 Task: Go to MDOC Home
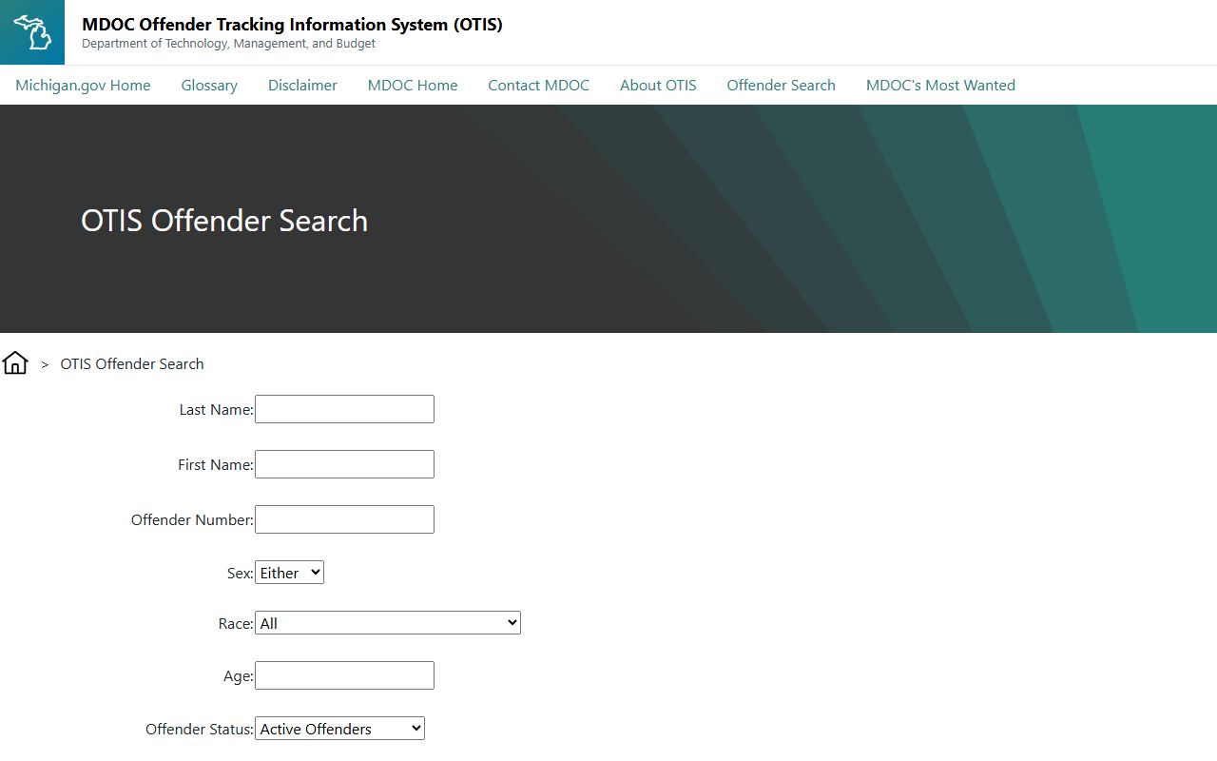413,85
